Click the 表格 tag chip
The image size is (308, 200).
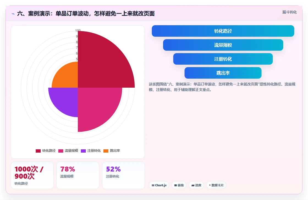tap(179, 185)
